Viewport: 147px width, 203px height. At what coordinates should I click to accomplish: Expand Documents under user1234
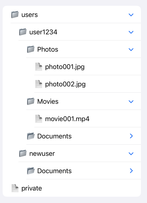[x=131, y=136]
